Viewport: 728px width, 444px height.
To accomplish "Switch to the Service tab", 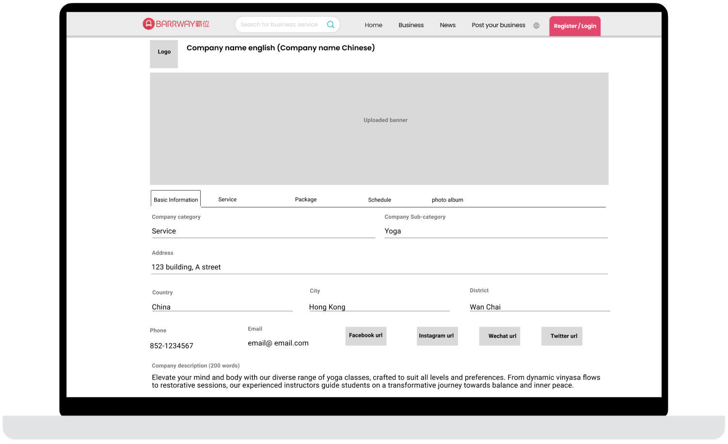I will point(227,200).
